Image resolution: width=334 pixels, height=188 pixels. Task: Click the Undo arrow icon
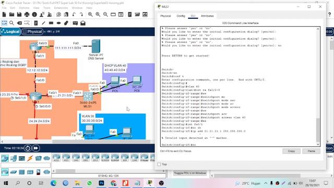[74, 15]
